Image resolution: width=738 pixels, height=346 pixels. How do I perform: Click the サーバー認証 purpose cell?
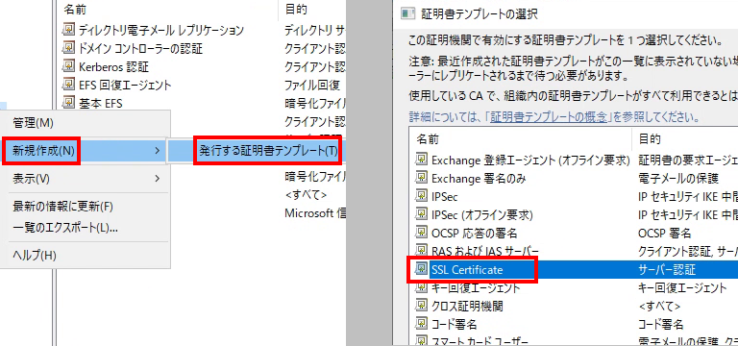(667, 270)
